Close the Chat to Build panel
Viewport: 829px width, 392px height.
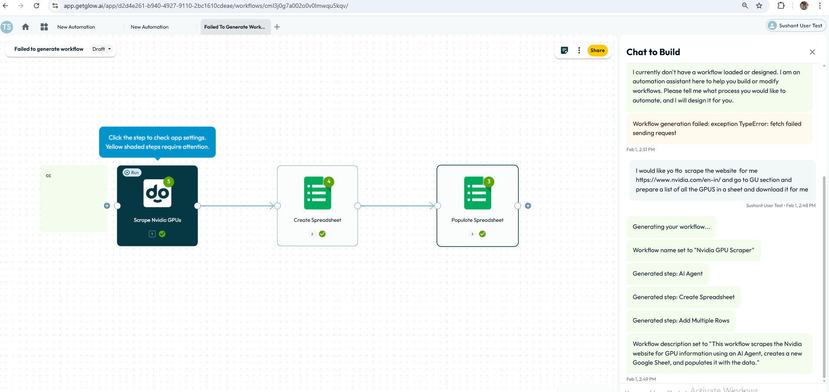pyautogui.click(x=812, y=52)
